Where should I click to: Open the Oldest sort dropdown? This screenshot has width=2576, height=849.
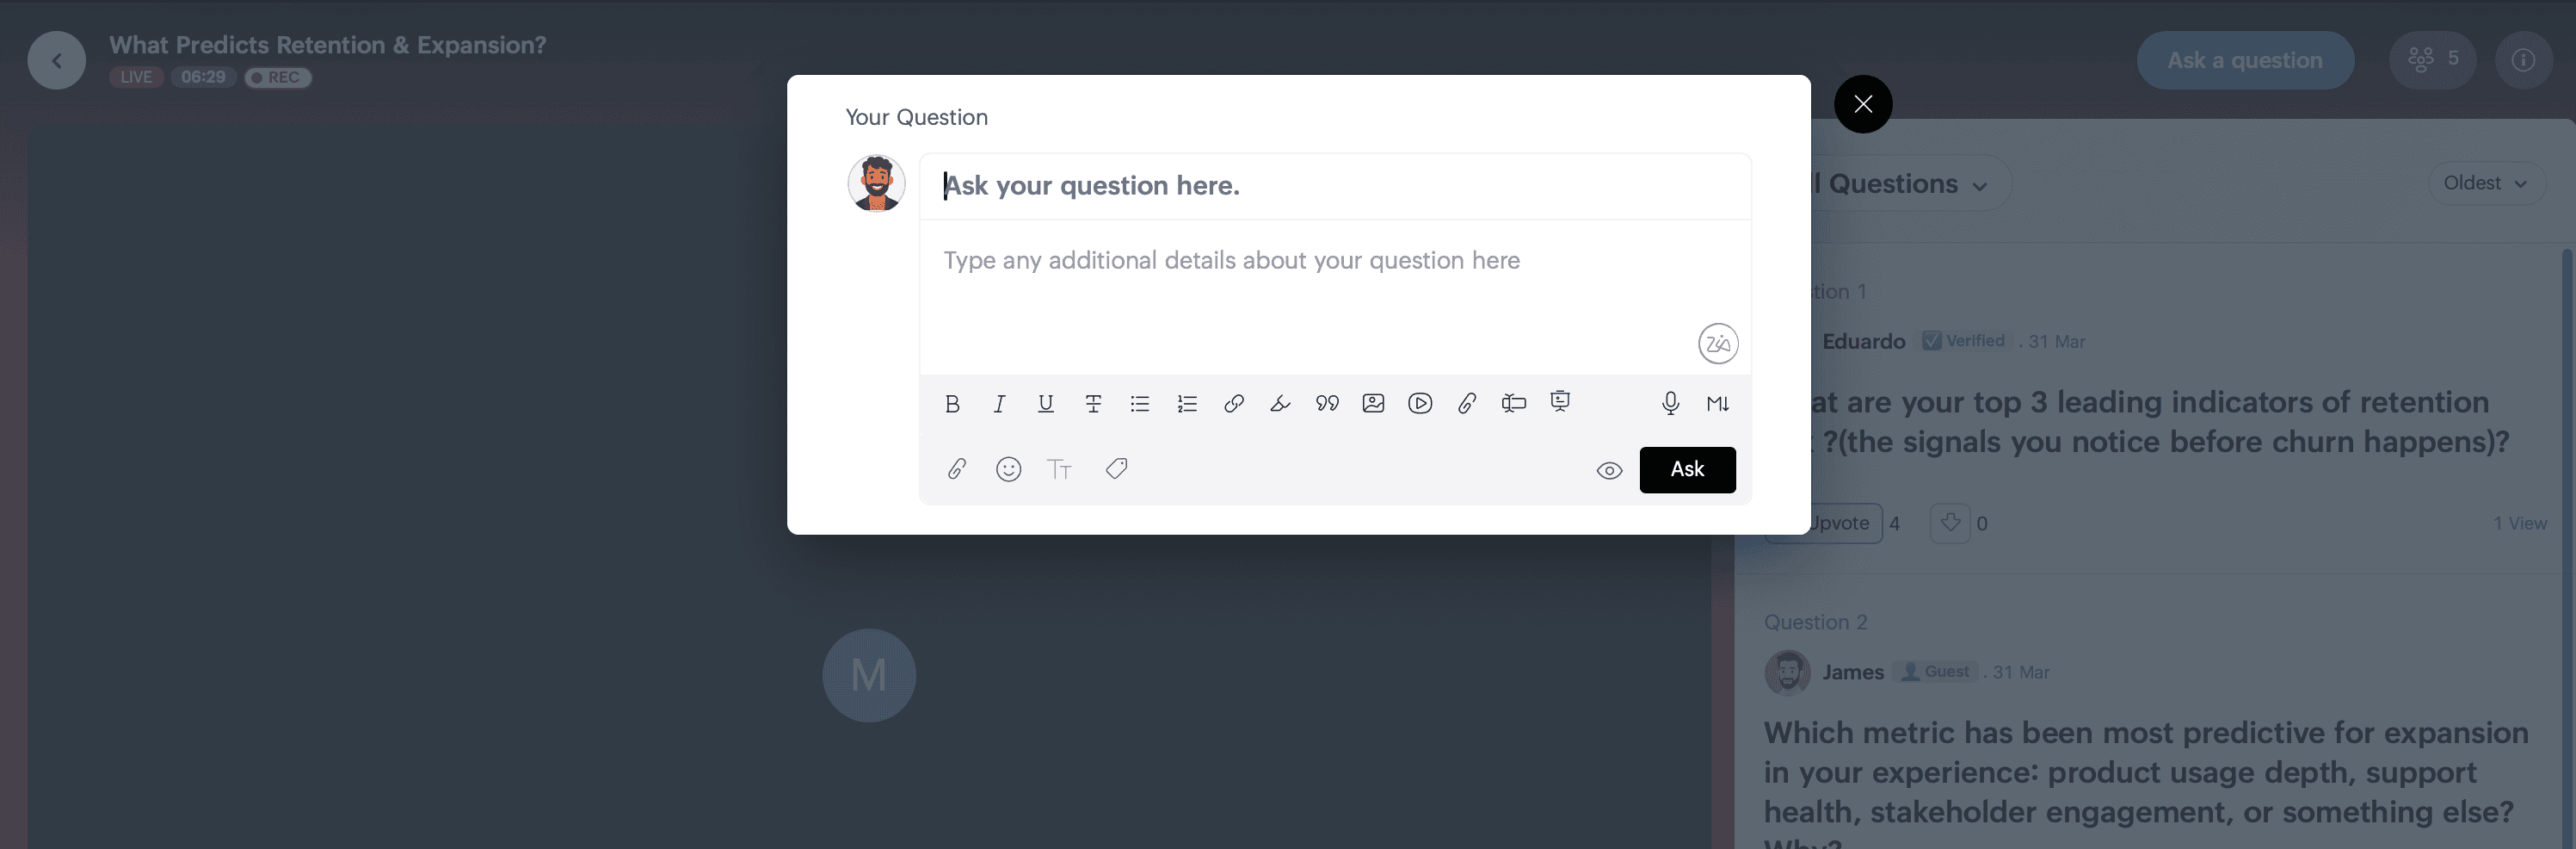pos(2486,183)
